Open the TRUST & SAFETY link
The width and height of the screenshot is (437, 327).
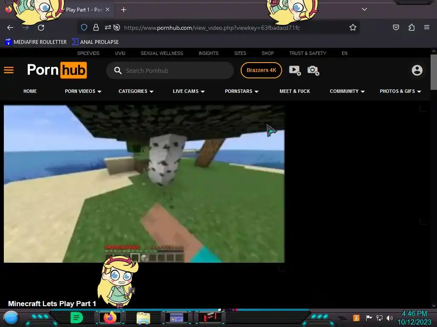(307, 53)
